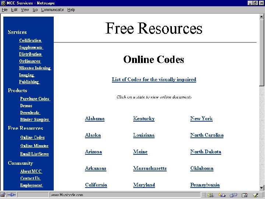Open the Ordinances sidebar link
The height and width of the screenshot is (199, 265).
tap(30, 61)
